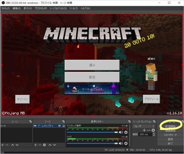
Task: Undock the ソース panel
Action: point(63,121)
